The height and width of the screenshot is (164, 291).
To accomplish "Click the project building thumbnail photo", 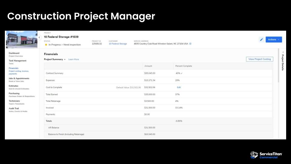I will [22, 39].
